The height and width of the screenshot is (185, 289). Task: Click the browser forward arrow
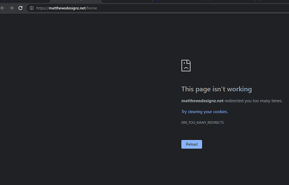pos(11,8)
